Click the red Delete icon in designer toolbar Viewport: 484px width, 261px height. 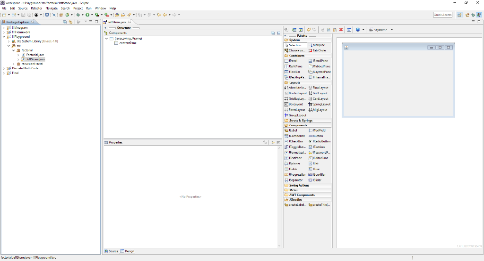click(x=341, y=30)
